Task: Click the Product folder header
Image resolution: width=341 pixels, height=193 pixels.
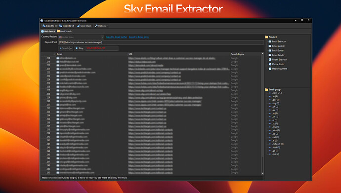Action: [x=271, y=37]
